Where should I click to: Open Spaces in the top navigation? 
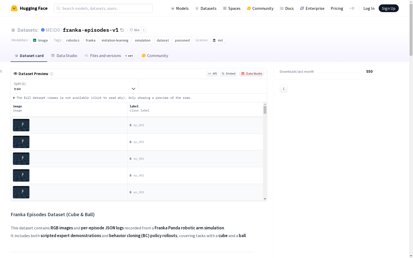click(x=232, y=8)
